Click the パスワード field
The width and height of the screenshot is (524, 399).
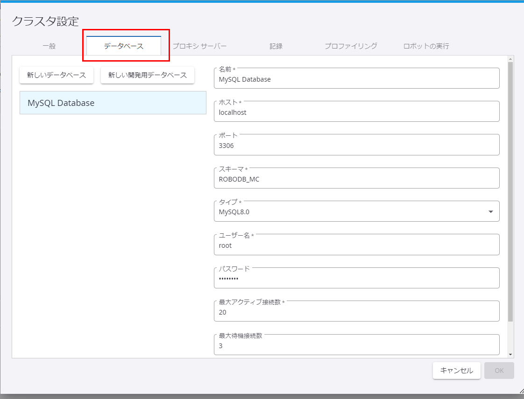(357, 278)
